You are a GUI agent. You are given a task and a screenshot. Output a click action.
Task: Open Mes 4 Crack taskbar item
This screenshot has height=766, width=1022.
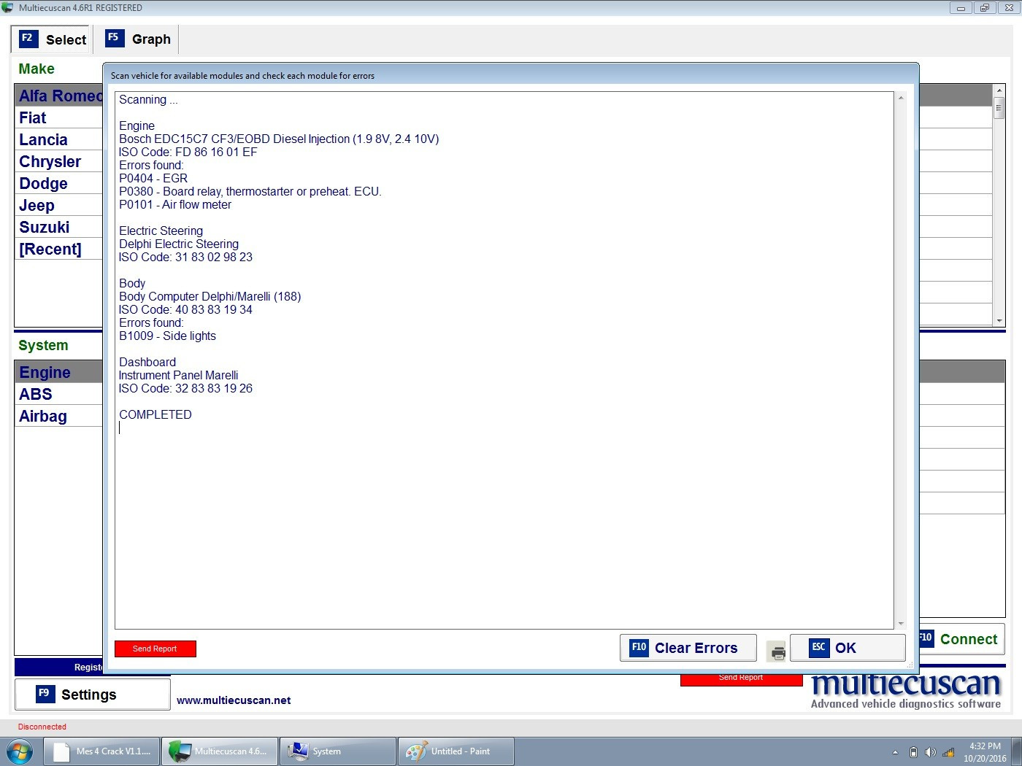(x=101, y=751)
